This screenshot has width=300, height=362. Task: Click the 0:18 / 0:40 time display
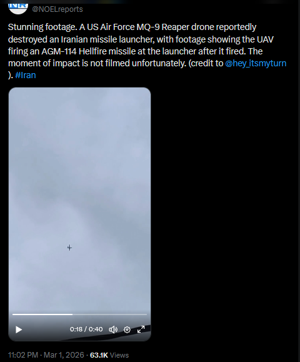[x=86, y=329]
